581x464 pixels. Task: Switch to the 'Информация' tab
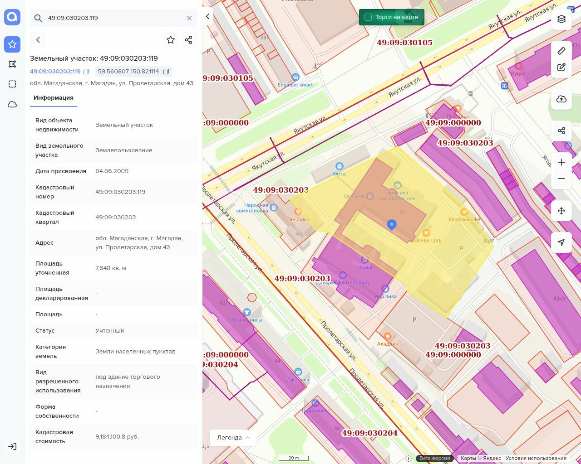[54, 98]
